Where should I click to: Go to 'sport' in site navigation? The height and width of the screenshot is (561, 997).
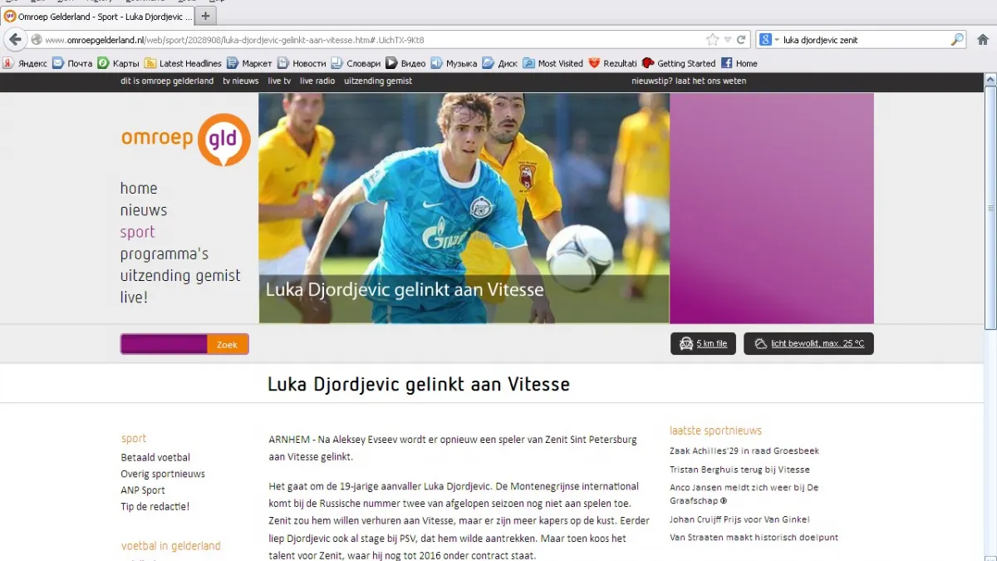point(138,232)
